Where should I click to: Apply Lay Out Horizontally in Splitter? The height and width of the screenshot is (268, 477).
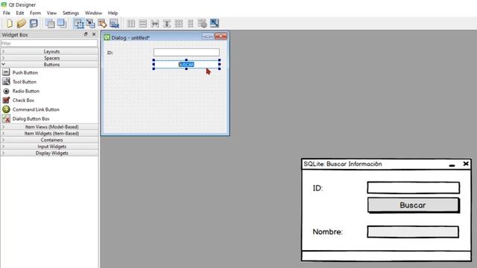(x=155, y=23)
